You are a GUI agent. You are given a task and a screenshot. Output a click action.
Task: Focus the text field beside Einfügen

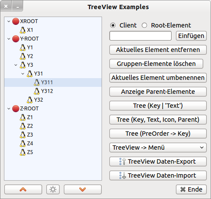coord(141,36)
